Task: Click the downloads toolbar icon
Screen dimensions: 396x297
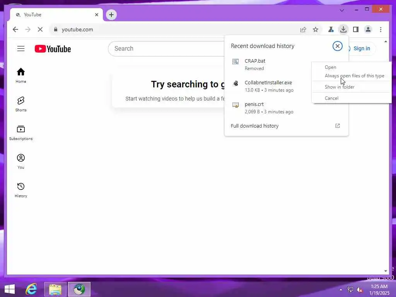Action: (343, 29)
